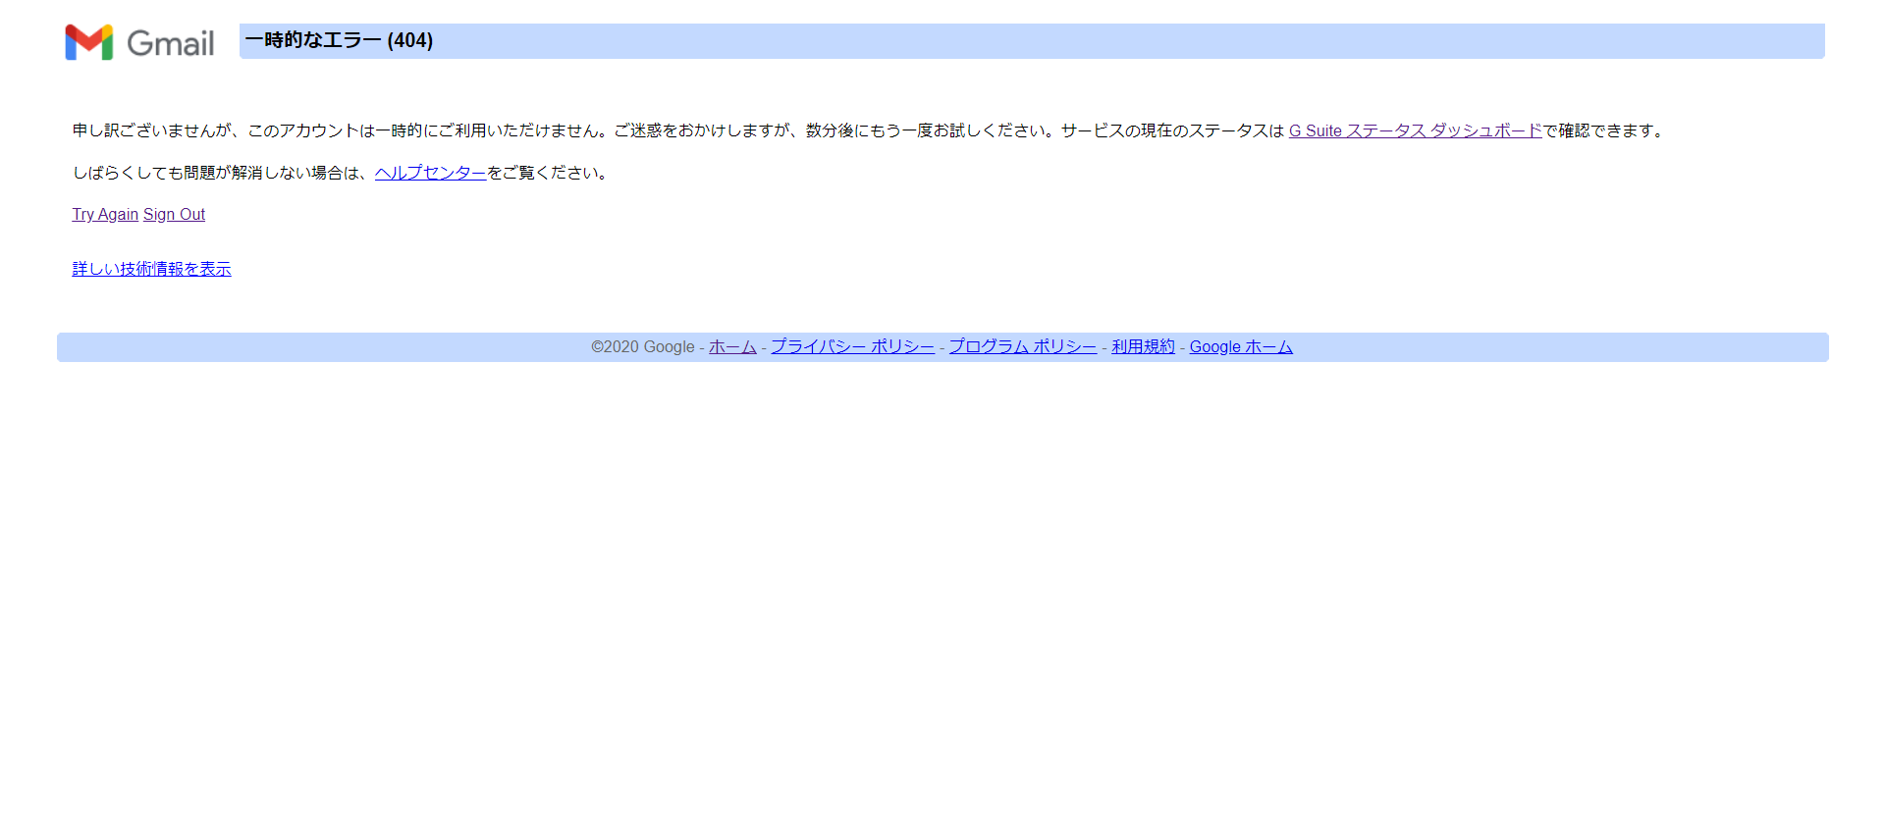Open the プライバシー ポリシー footer link

(x=852, y=346)
